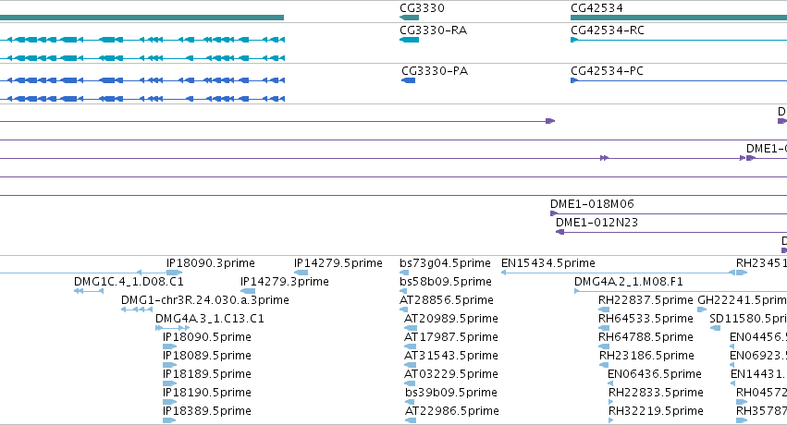Screen dimensions: 787x425
Task: Select the CG3330-PA protein label
Action: coord(435,70)
